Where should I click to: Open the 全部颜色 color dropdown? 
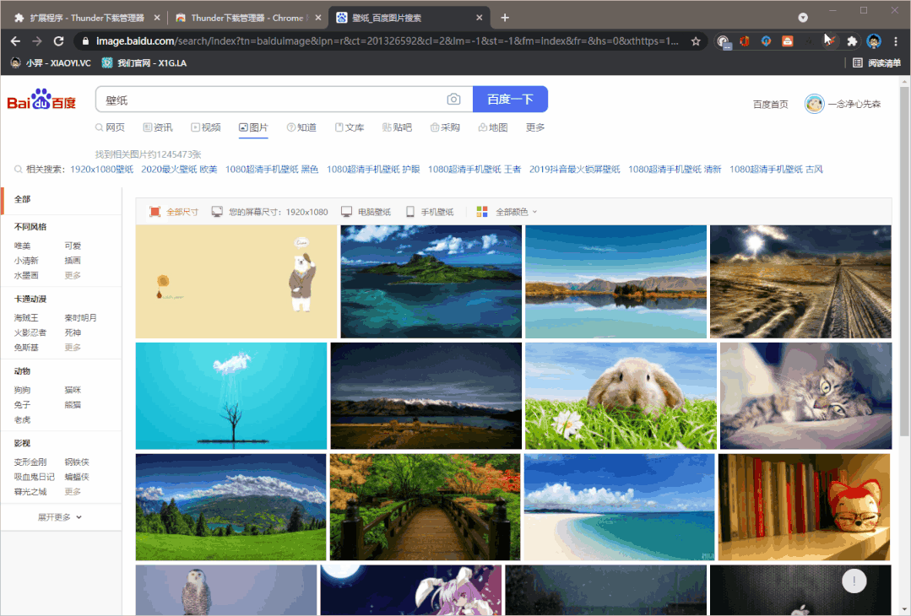click(507, 212)
